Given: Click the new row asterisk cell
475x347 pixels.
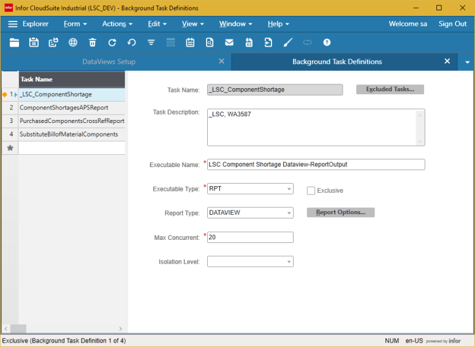Looking at the screenshot, I should pyautogui.click(x=10, y=148).
